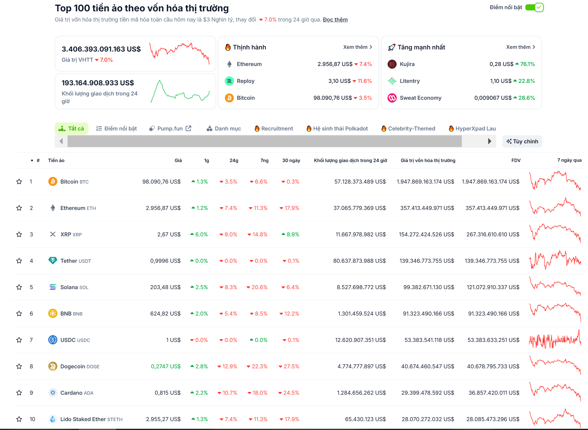Click the USDC logo icon

[x=53, y=340]
